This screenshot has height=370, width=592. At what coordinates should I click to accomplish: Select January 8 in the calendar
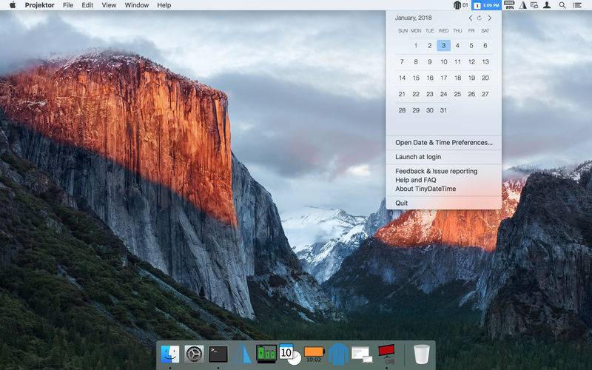(x=416, y=61)
